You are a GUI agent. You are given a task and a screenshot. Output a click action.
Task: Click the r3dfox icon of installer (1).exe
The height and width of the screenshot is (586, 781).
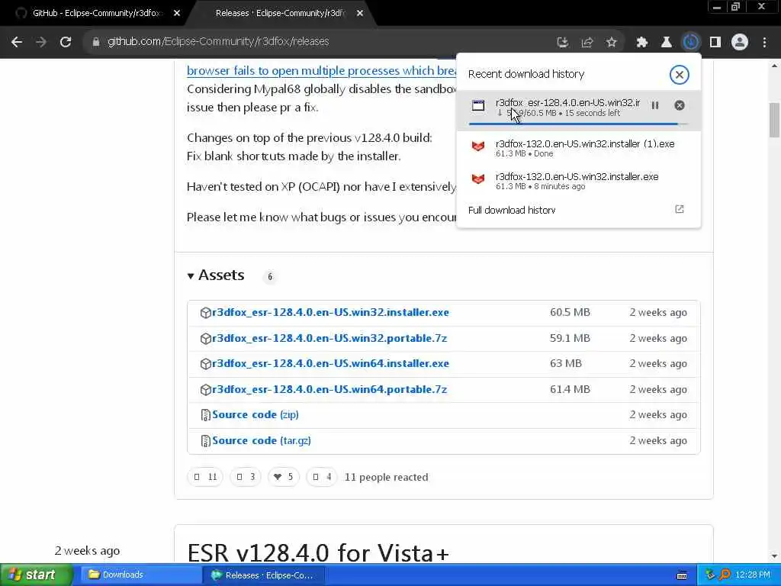click(x=478, y=146)
